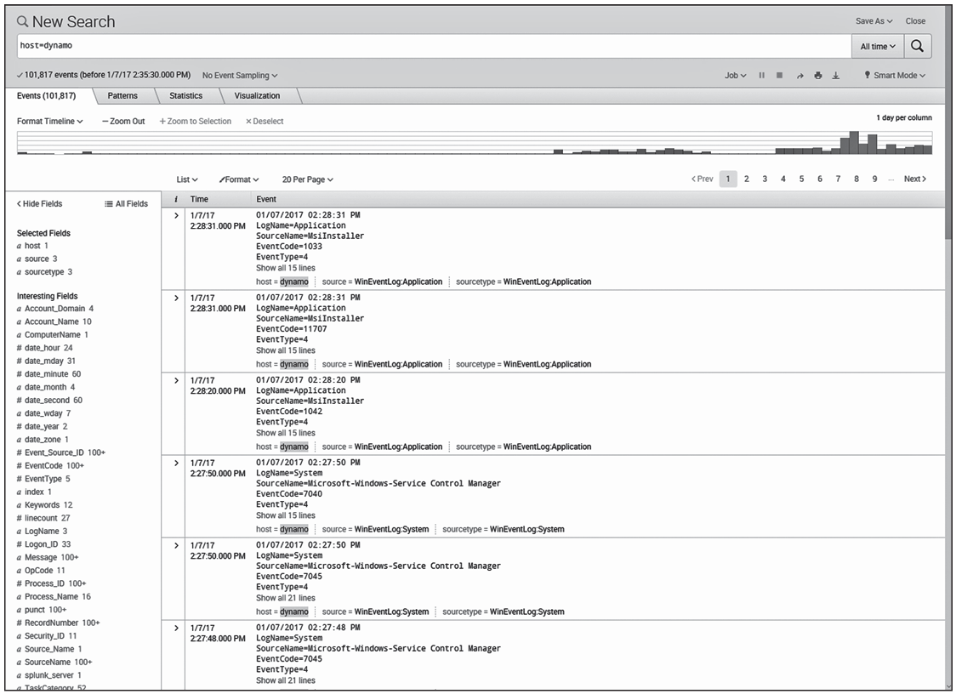
Task: Export results with the download icon
Action: coord(835,76)
